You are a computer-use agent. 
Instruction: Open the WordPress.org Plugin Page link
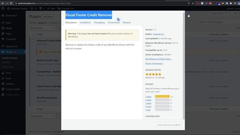coord(159,59)
